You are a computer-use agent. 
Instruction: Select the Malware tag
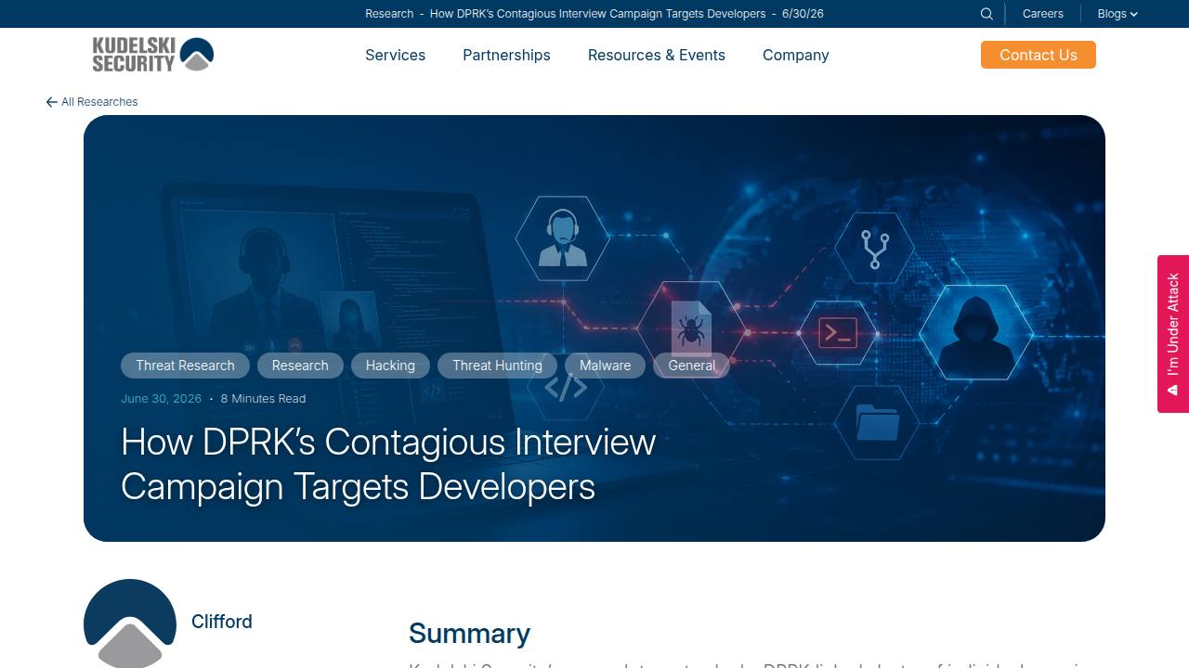tap(605, 366)
